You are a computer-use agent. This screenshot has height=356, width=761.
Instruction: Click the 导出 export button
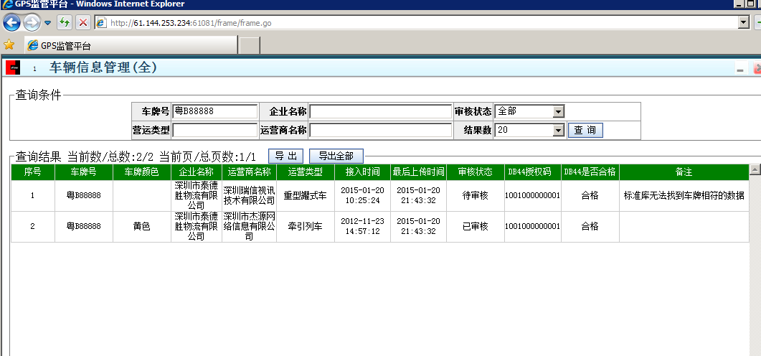tap(286, 156)
